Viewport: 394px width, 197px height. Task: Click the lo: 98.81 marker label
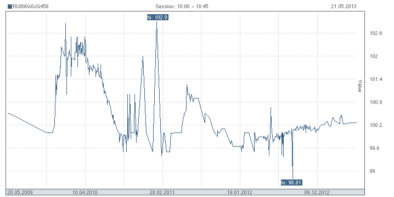tap(291, 182)
